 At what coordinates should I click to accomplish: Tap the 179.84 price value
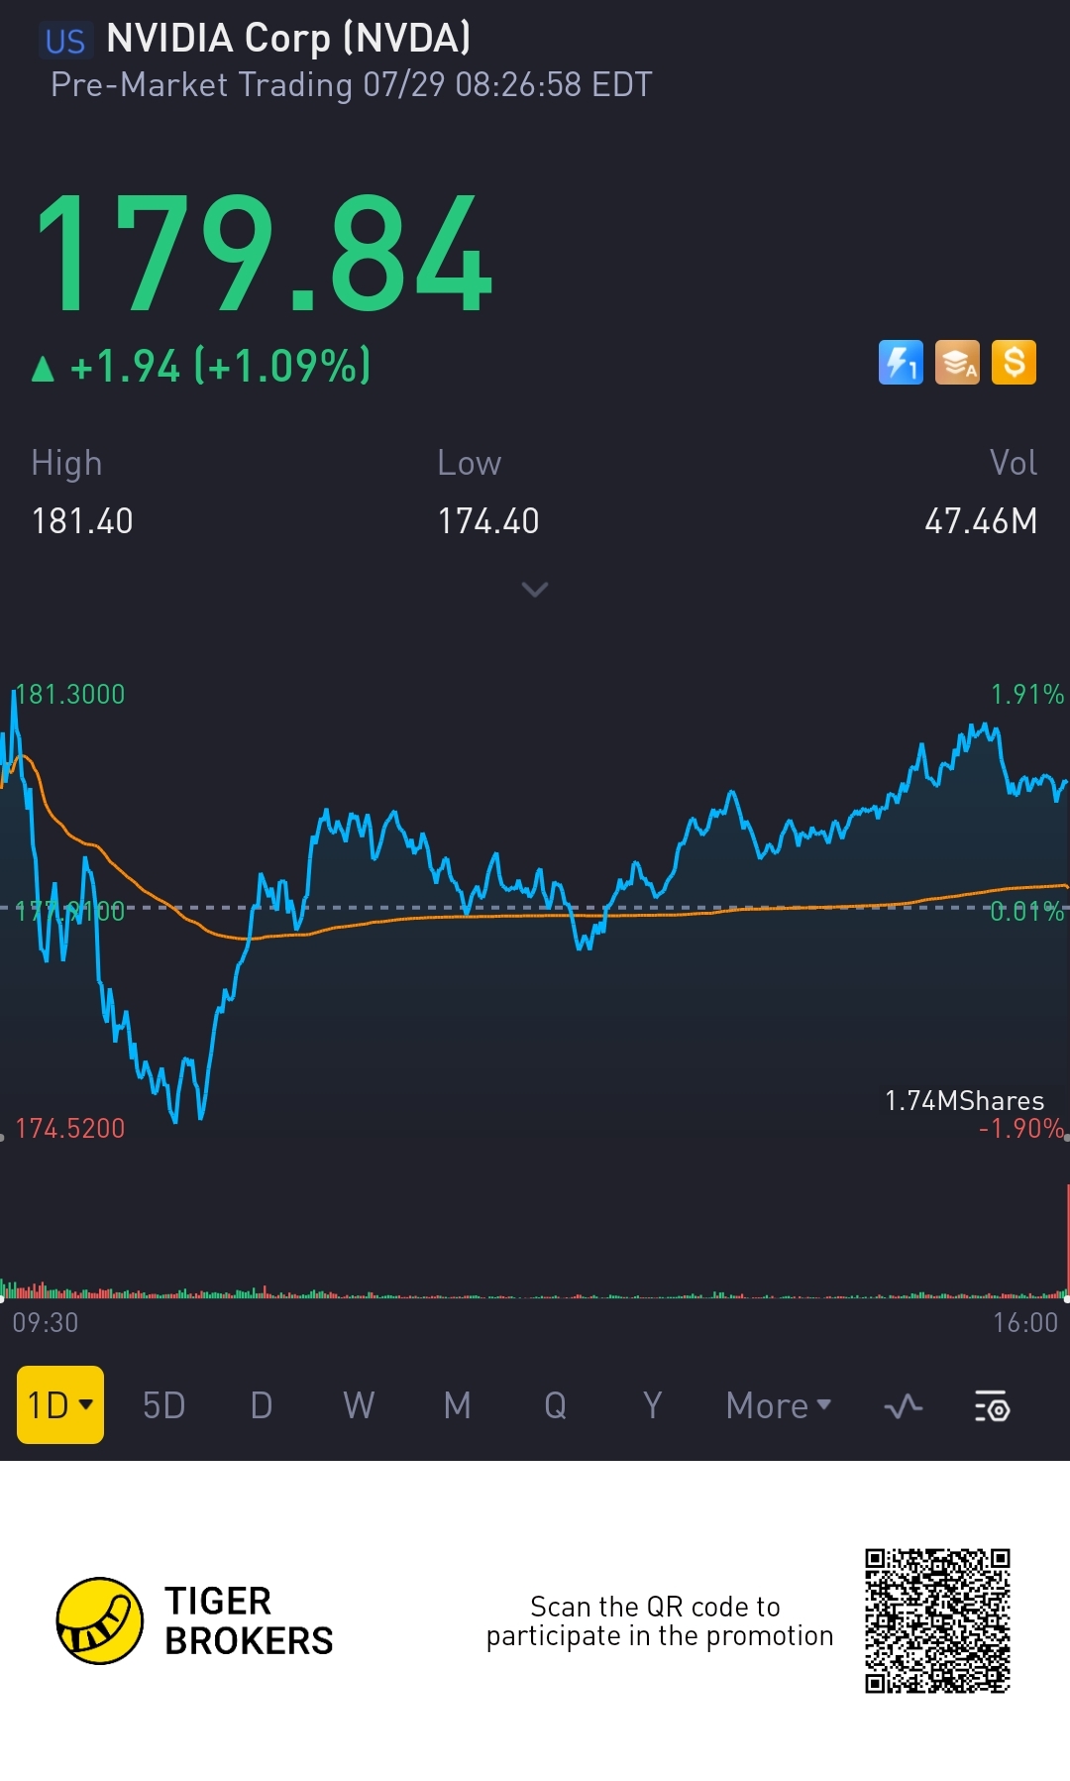pyautogui.click(x=264, y=254)
